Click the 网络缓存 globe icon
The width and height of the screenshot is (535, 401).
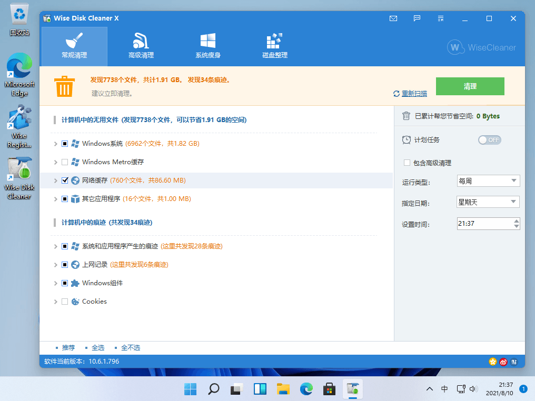tap(75, 181)
